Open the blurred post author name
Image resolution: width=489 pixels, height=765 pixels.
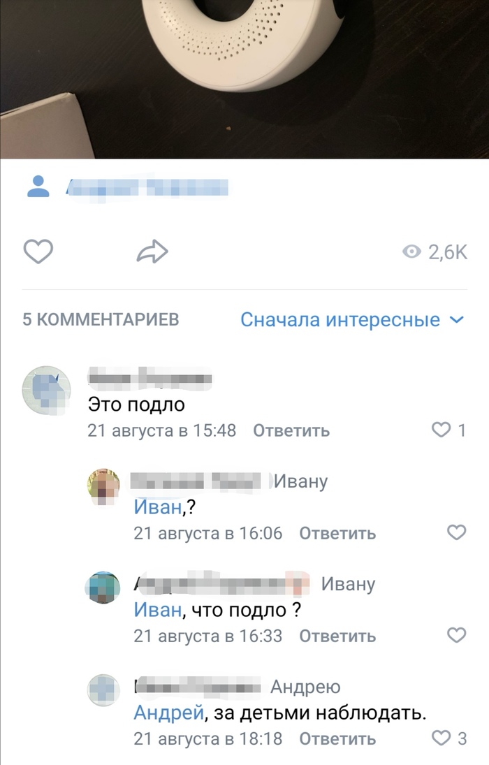click(147, 188)
